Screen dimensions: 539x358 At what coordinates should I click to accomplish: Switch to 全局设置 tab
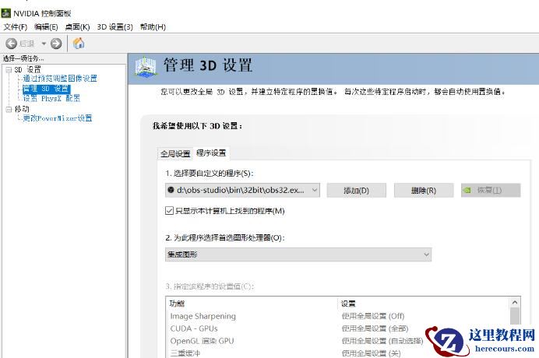point(175,153)
